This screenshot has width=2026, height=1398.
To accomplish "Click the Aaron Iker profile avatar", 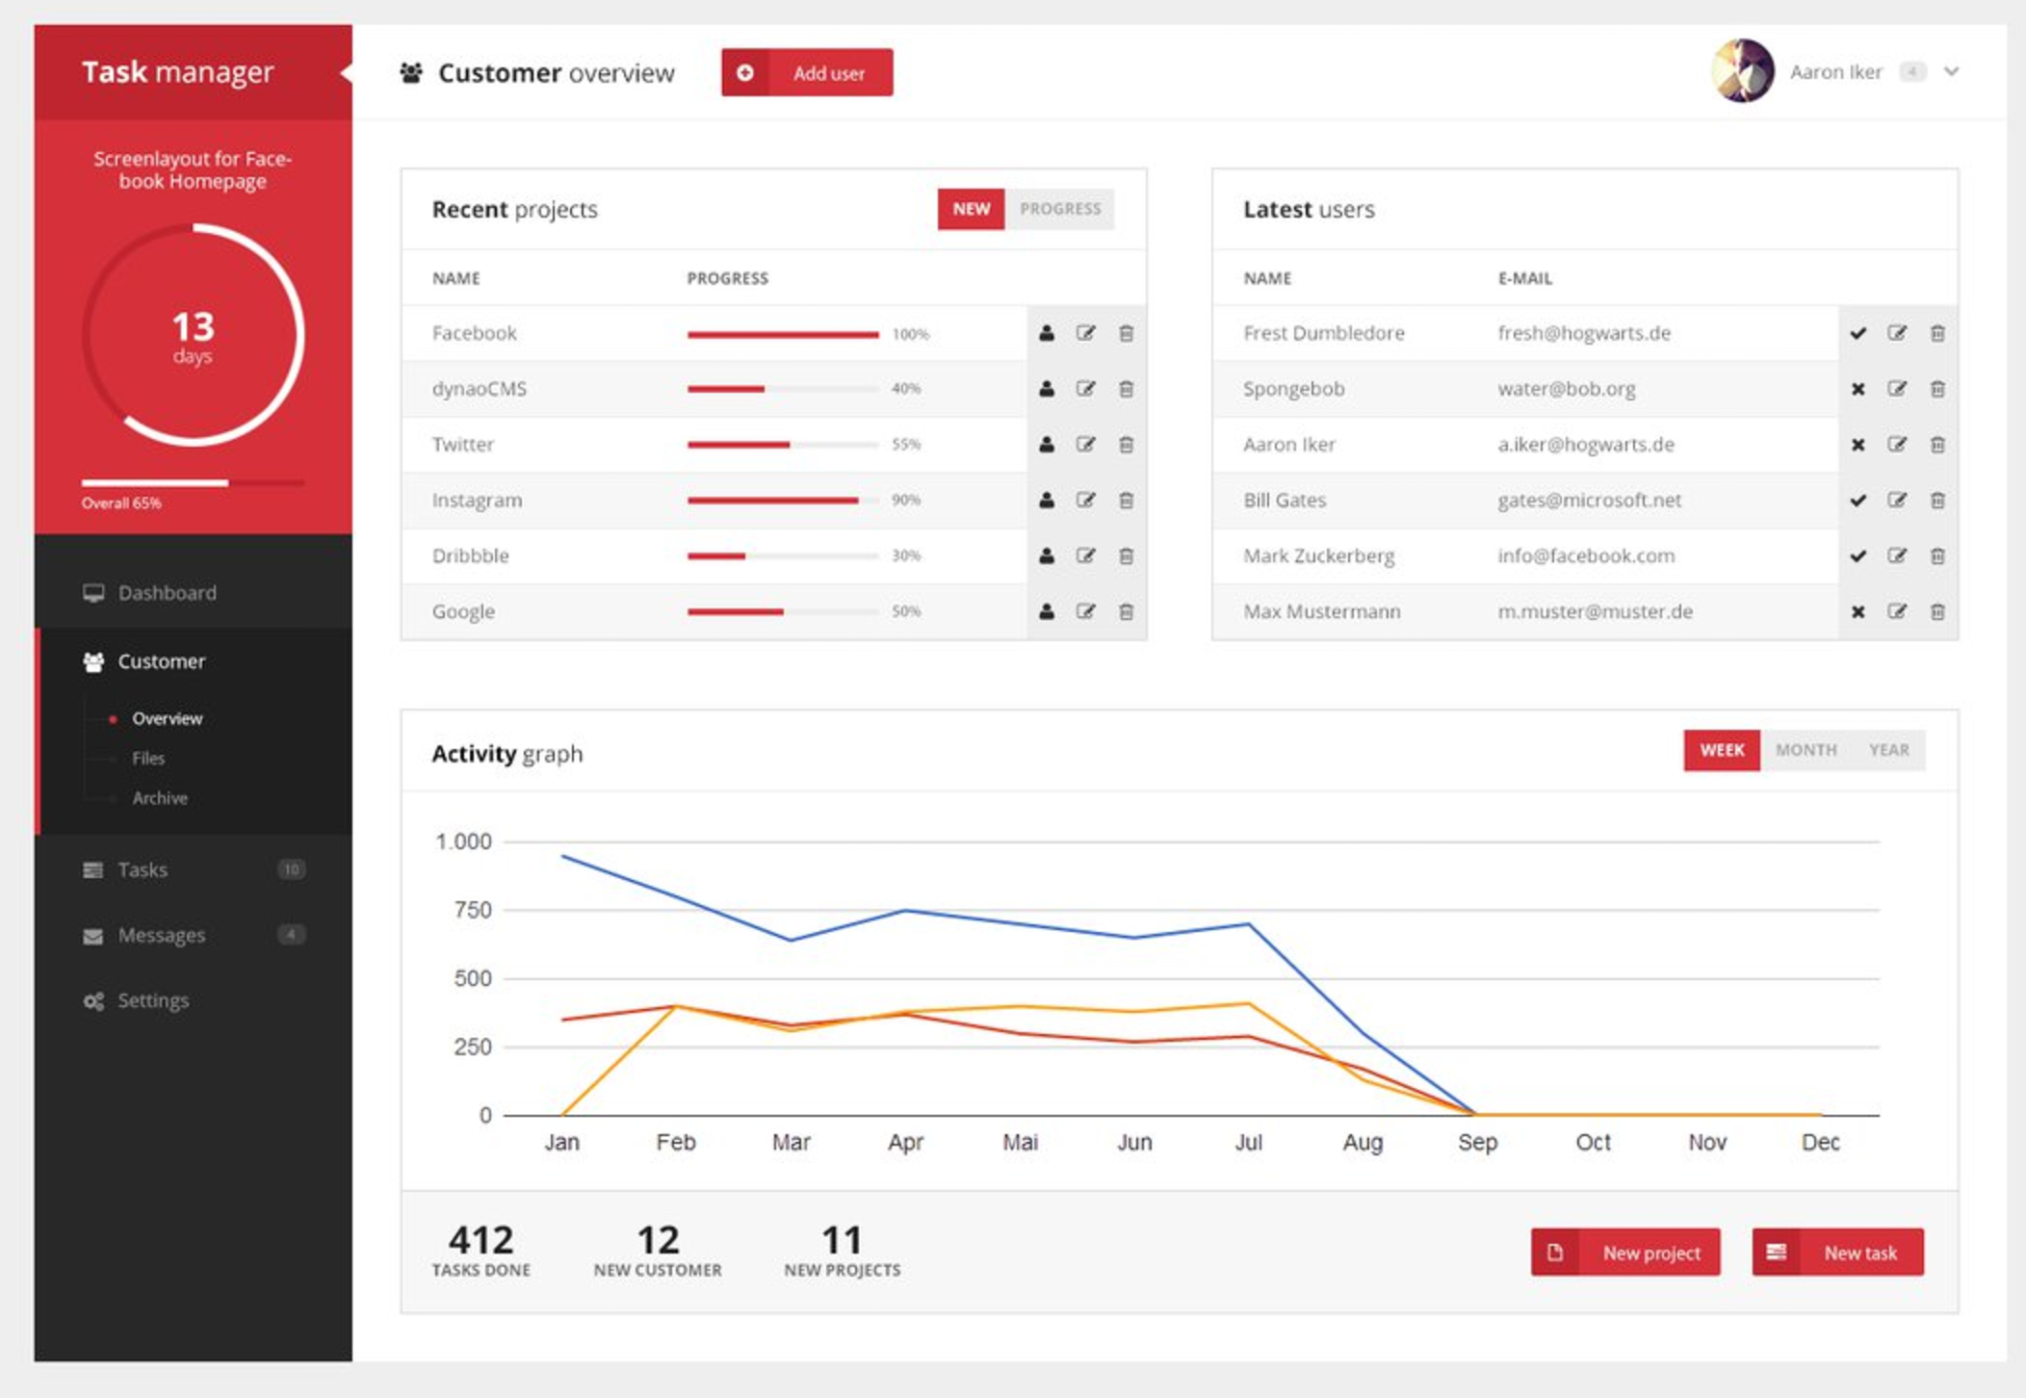I will (x=1743, y=71).
